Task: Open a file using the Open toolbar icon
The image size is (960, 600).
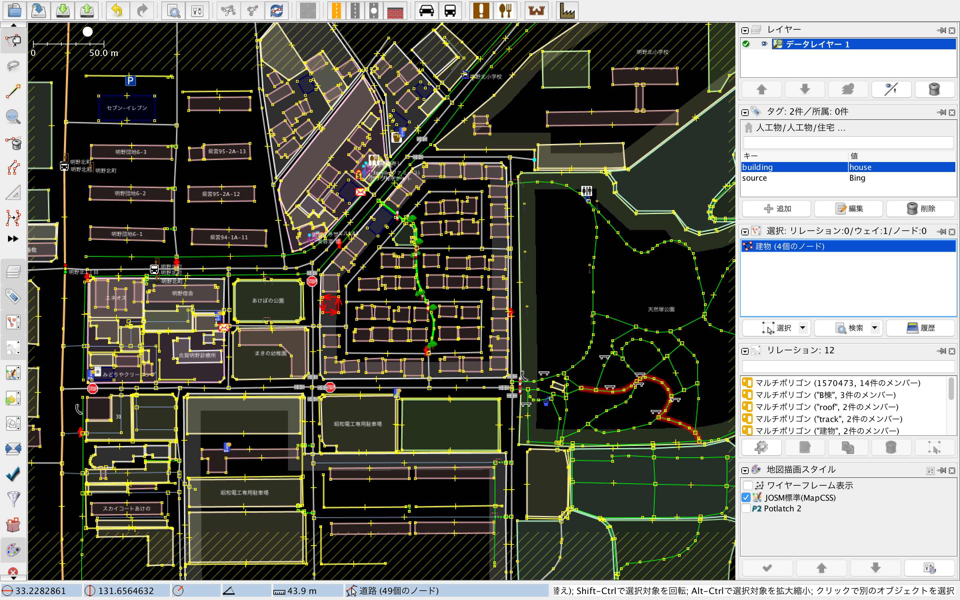Action: tap(15, 11)
